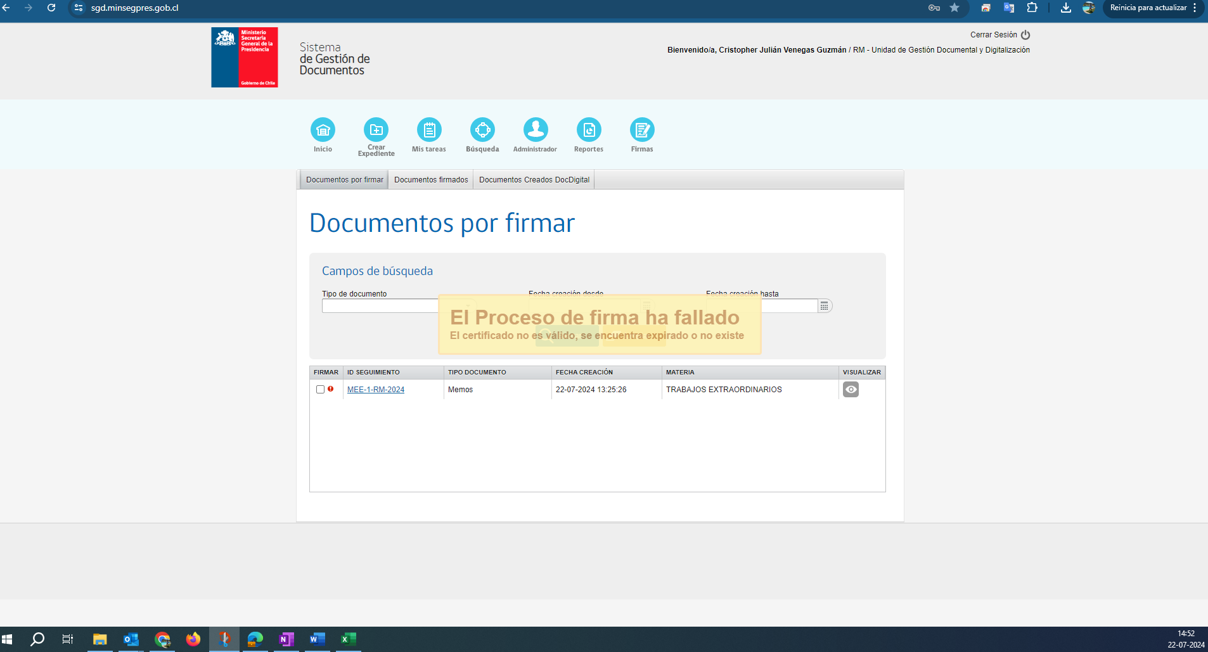Open calendar picker for Fecha creación hasta

pyautogui.click(x=825, y=306)
